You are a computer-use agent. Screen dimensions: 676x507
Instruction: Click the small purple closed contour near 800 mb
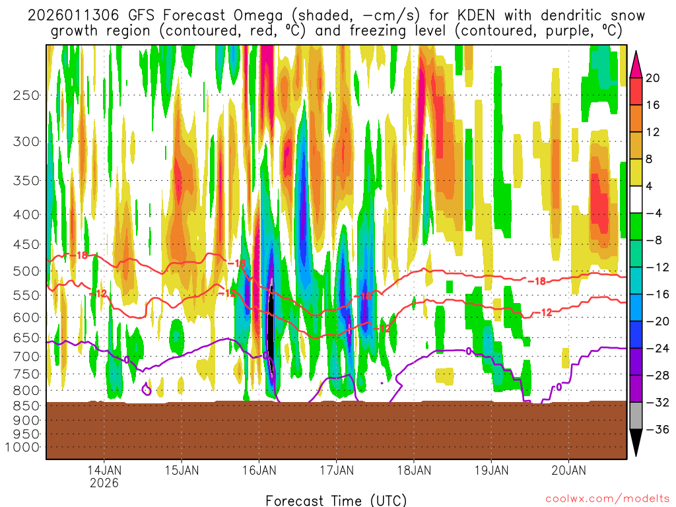[x=147, y=389]
